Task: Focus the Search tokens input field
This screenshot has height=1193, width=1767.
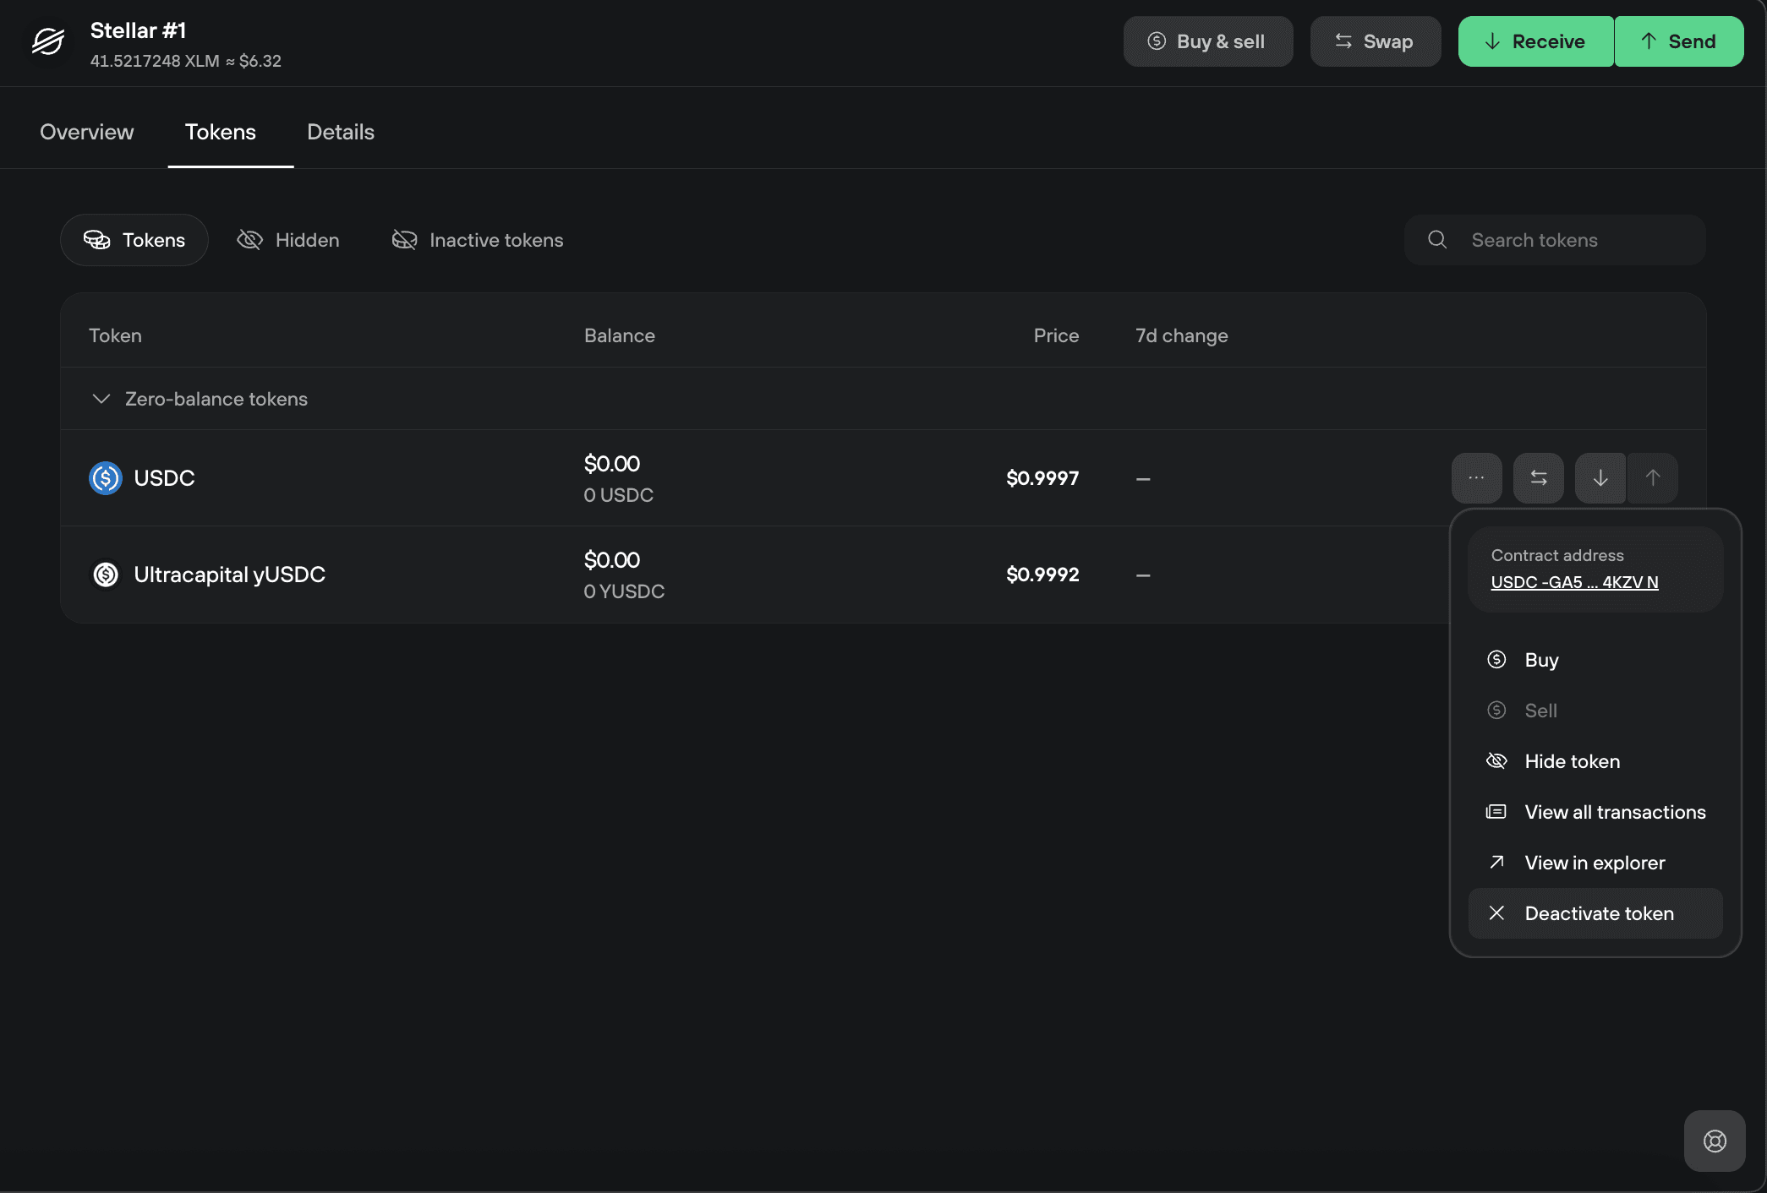Action: pyautogui.click(x=1556, y=240)
